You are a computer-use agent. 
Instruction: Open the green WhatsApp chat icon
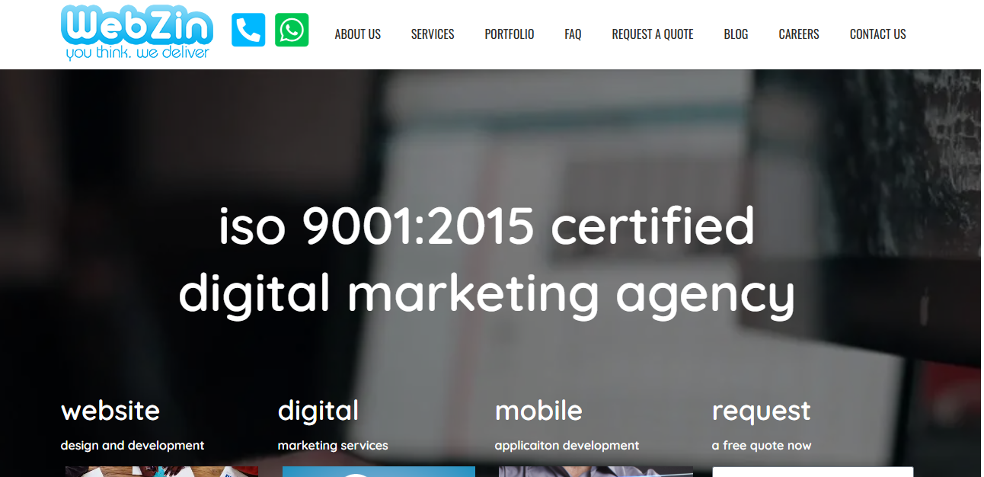click(292, 30)
